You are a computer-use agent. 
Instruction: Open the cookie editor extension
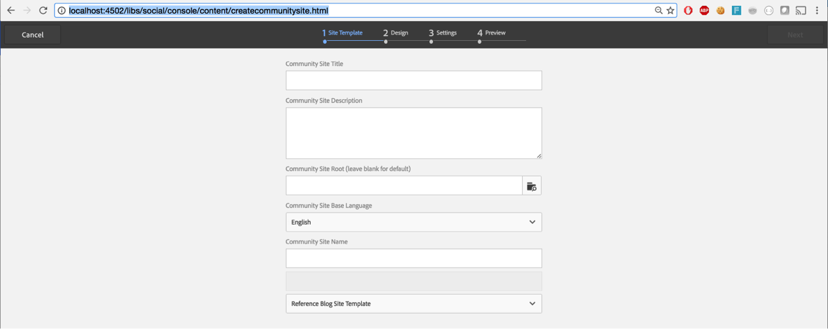(x=720, y=10)
